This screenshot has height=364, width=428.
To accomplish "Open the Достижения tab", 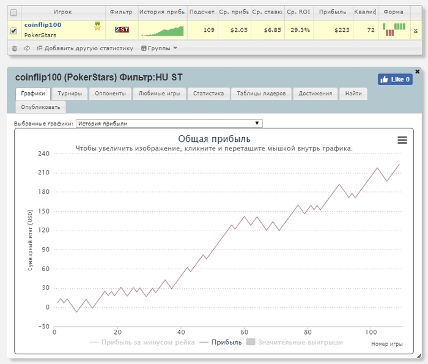I will click(315, 94).
